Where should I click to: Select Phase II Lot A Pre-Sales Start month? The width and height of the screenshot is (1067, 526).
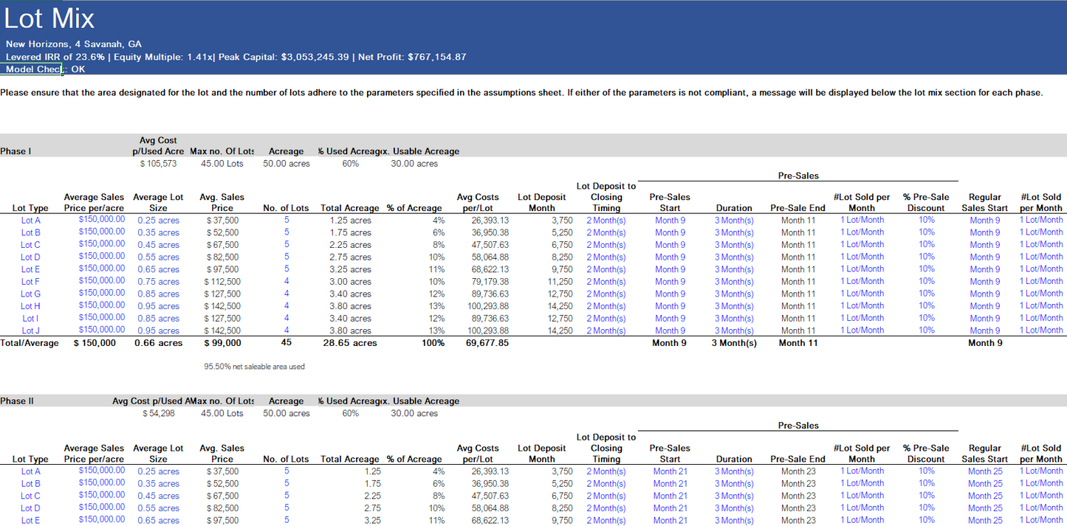point(670,471)
